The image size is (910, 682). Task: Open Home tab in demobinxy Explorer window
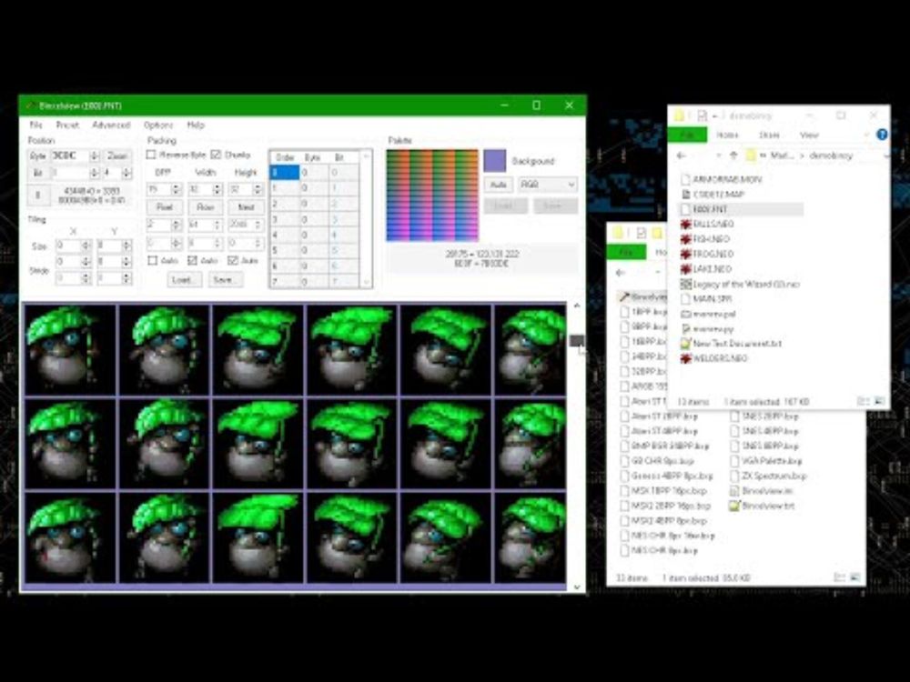727,135
